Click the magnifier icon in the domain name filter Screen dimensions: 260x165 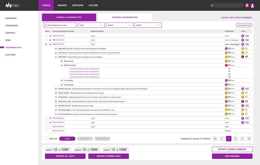pos(46,25)
